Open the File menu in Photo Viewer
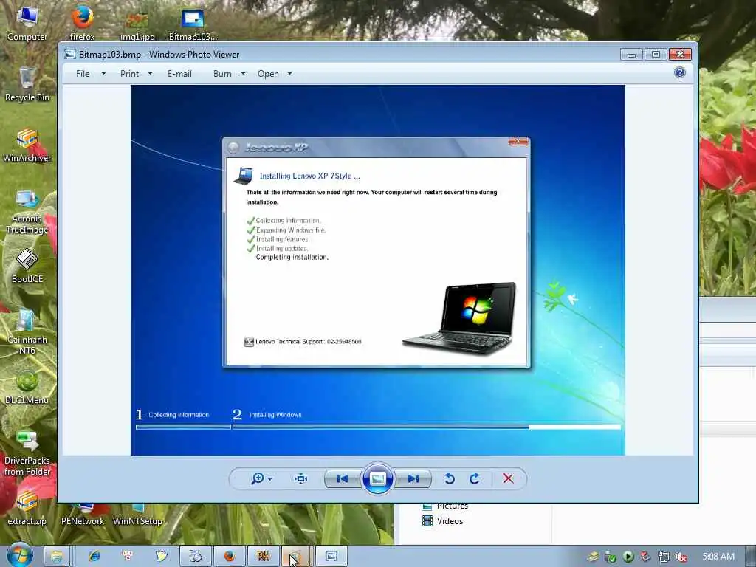The height and width of the screenshot is (567, 756). [83, 74]
